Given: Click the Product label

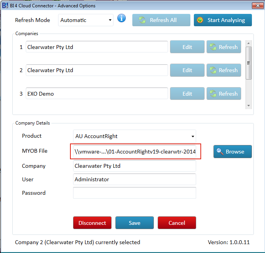Looking at the screenshot, I should click(32, 136).
